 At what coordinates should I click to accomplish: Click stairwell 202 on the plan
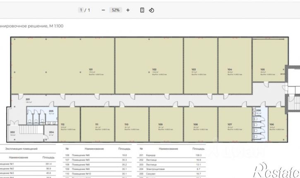13,133
